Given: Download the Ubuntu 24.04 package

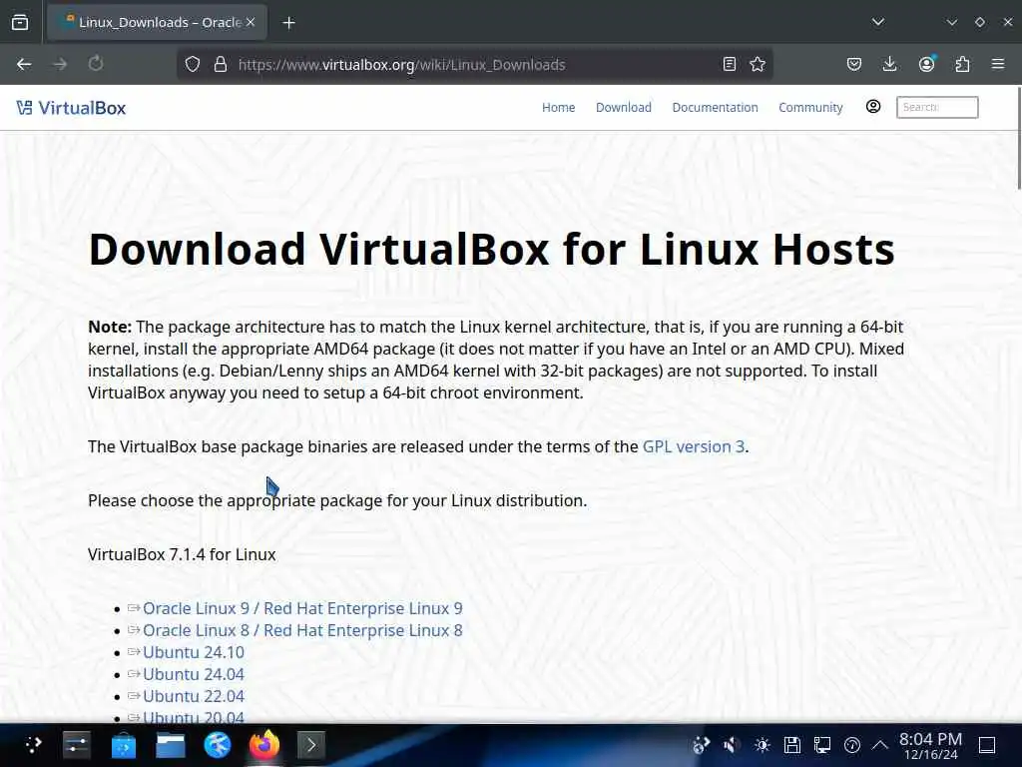Looking at the screenshot, I should [194, 674].
